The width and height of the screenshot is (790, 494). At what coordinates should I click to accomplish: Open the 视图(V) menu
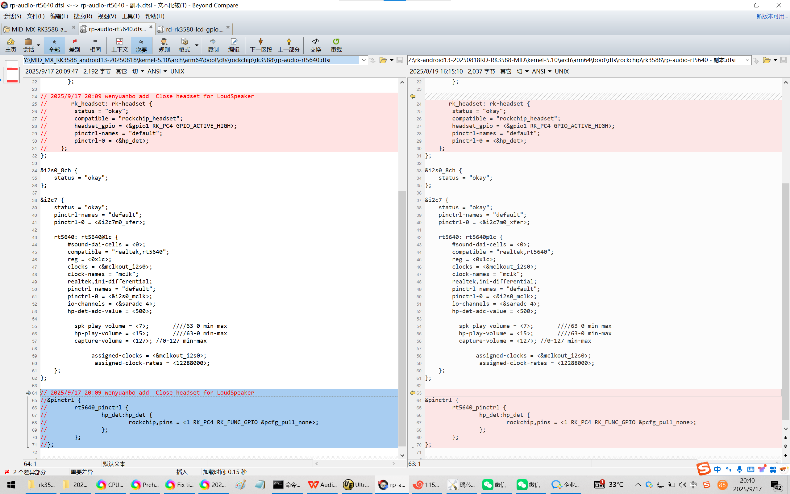[x=107, y=16]
